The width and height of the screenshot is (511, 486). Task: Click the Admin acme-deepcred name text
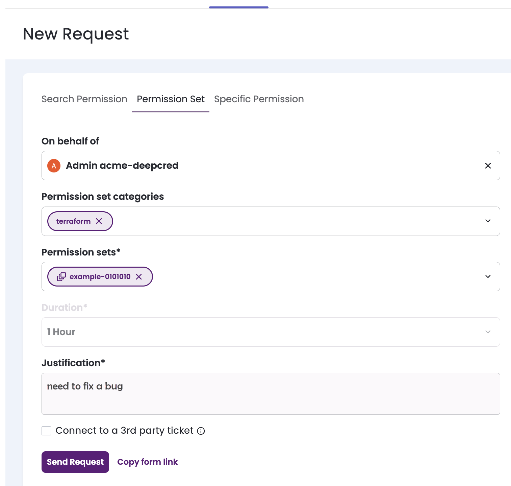[122, 166]
